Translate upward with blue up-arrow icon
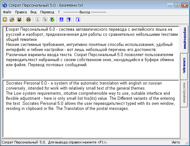Viewport: 190px width, 146px height. pyautogui.click(x=69, y=20)
